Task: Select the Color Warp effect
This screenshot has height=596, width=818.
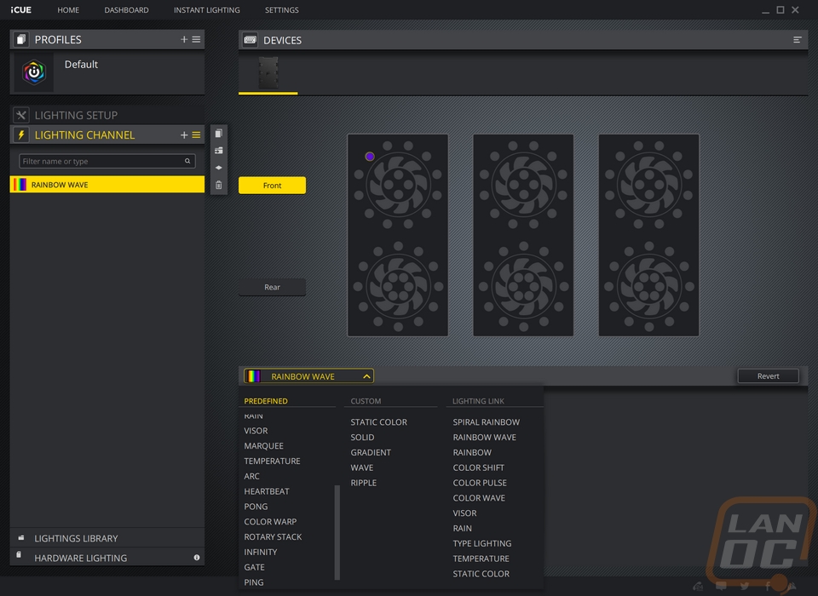Action: tap(270, 521)
